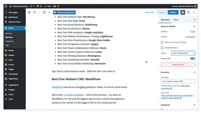Open the updates indicator showing 3
The image size is (201, 118).
point(32,6)
